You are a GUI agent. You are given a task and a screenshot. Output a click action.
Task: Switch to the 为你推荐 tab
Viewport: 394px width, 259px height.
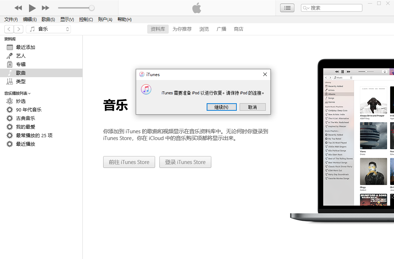tap(182, 29)
